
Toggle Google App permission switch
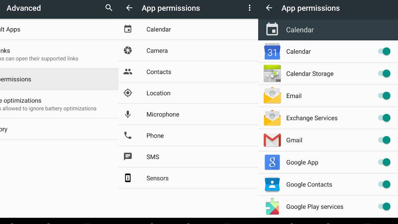pyautogui.click(x=384, y=162)
